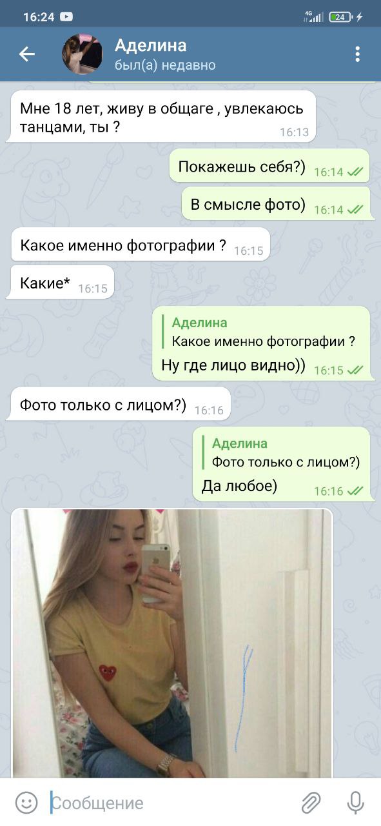This screenshot has height=826, width=381.
Task: Tap quoted reply 'Какое именно фотографии ?'
Action: pos(264,332)
